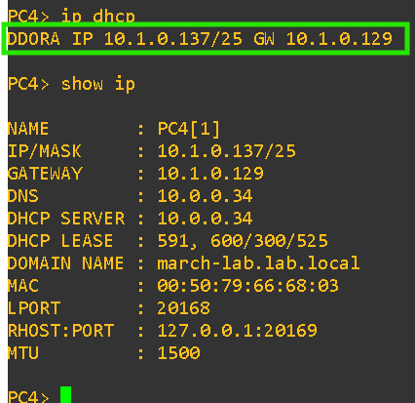Click the IP/MASK value 10.1.0.137/25
The width and height of the screenshot is (415, 403).
[x=227, y=151]
